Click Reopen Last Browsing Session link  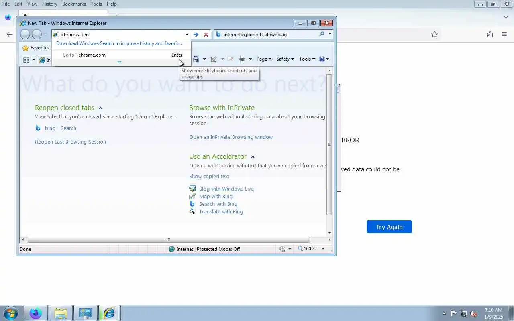coord(70,142)
